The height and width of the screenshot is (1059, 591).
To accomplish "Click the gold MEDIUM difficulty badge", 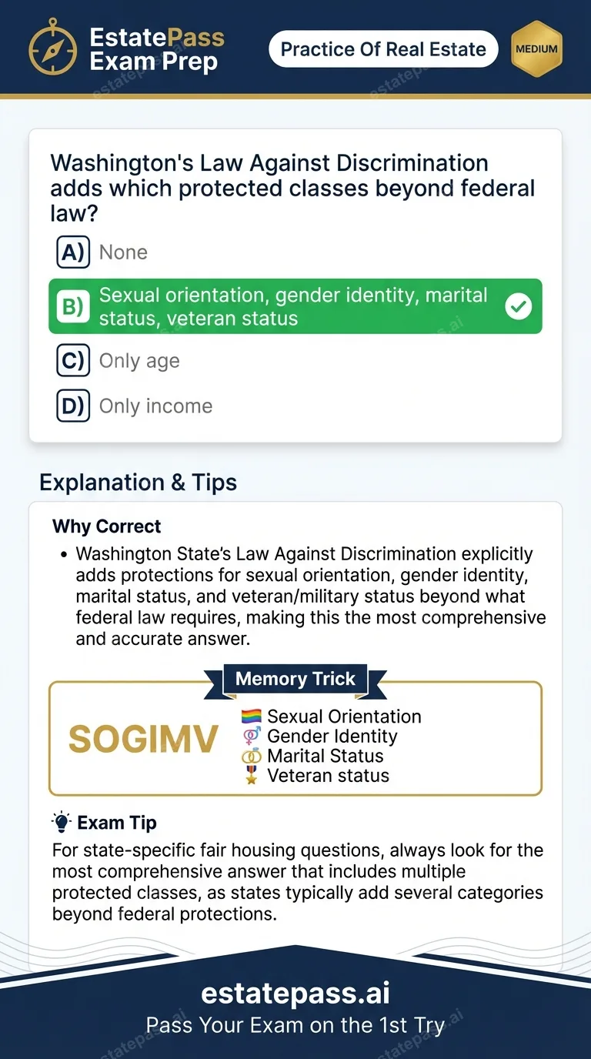I will coord(537,48).
